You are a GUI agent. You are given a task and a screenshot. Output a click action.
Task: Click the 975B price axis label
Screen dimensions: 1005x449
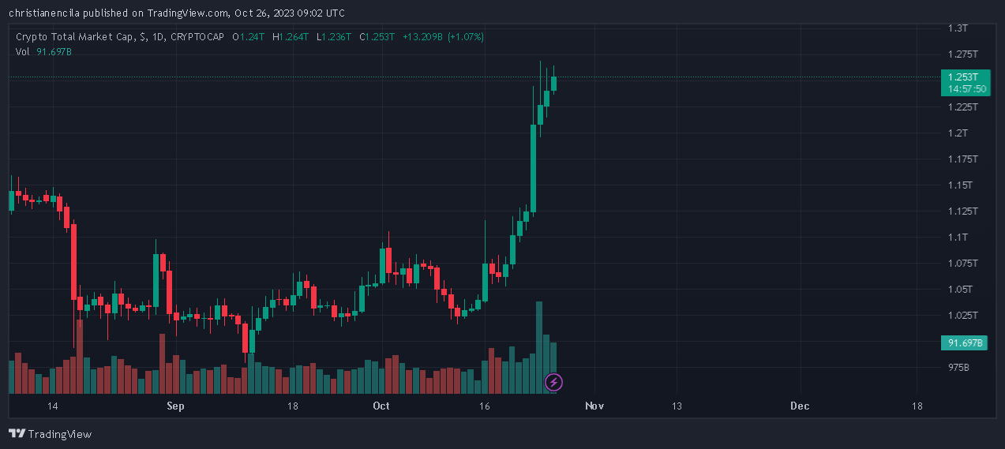(x=958, y=367)
